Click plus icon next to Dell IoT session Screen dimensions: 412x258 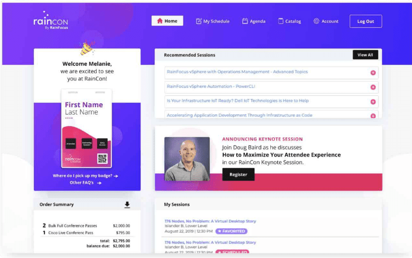tap(373, 102)
